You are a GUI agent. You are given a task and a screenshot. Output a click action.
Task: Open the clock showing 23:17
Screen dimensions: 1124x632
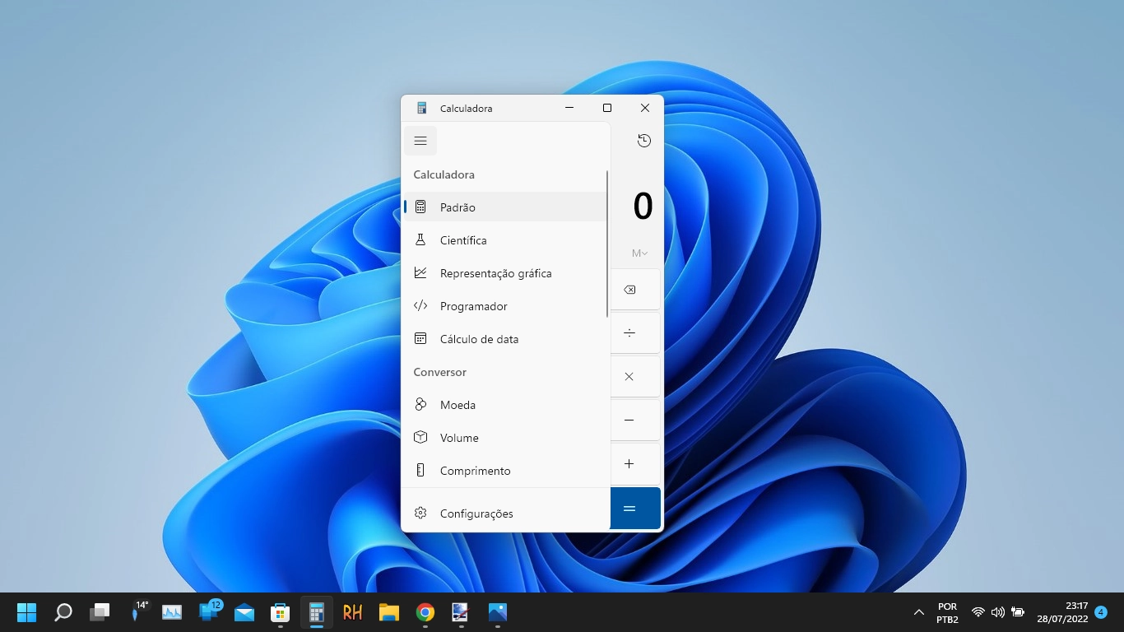click(1062, 612)
